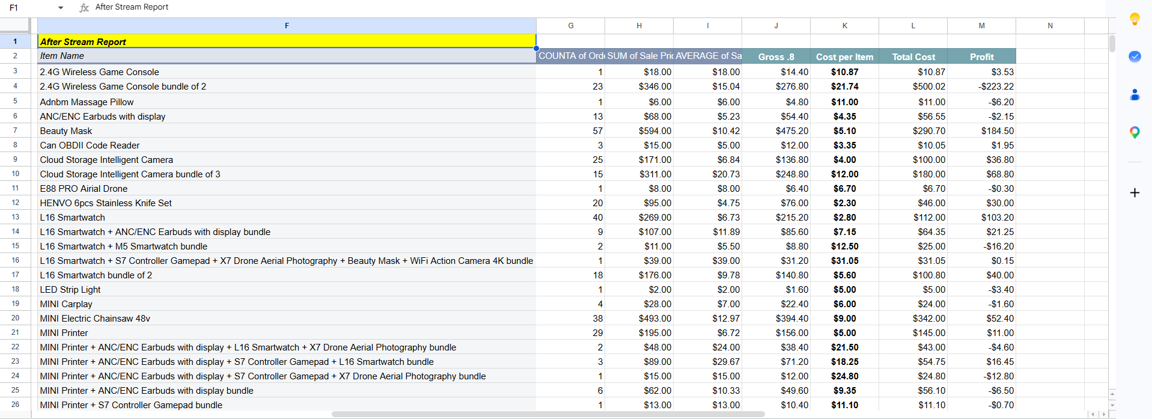Click the $594.00 sale price sum cell
The width and height of the screenshot is (1152, 419).
pyautogui.click(x=639, y=130)
